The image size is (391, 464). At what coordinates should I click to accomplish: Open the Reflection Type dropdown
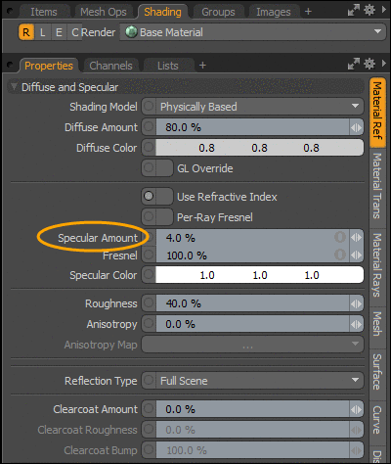click(252, 381)
